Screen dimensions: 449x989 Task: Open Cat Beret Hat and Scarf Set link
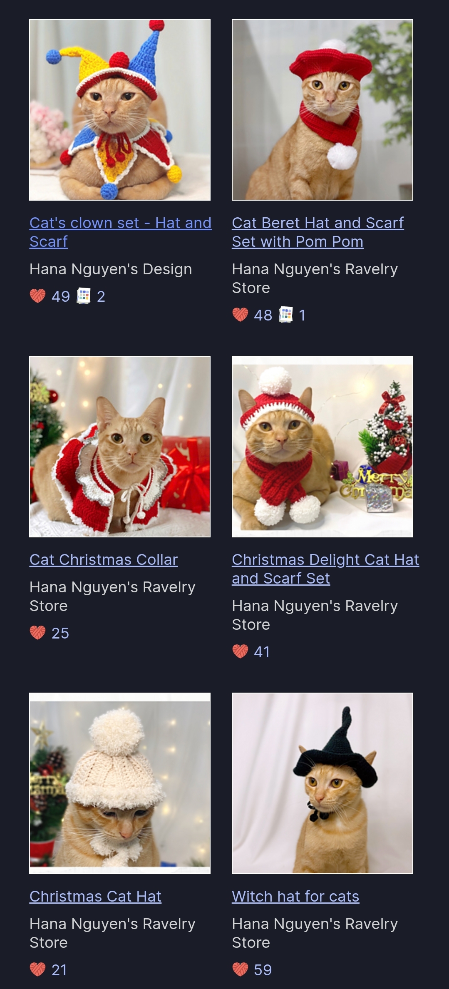318,232
